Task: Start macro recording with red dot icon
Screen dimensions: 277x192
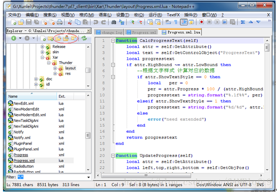Action: 201,22
